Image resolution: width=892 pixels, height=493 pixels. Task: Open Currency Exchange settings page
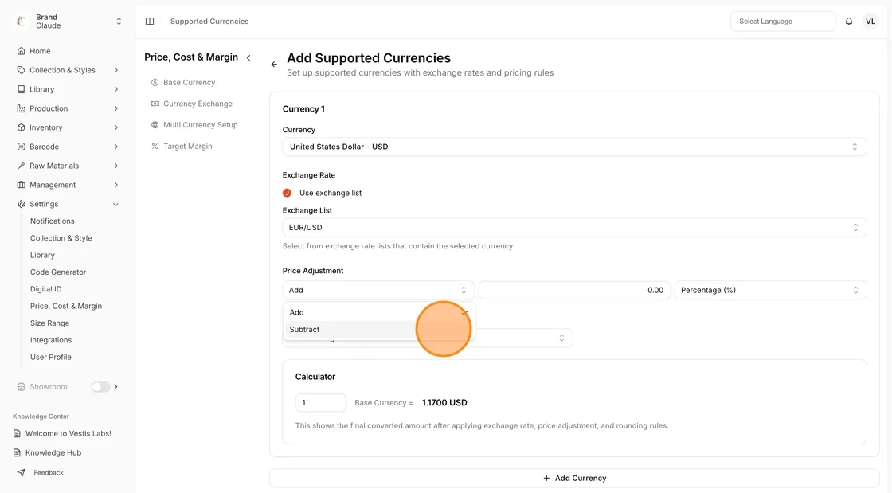click(x=198, y=104)
